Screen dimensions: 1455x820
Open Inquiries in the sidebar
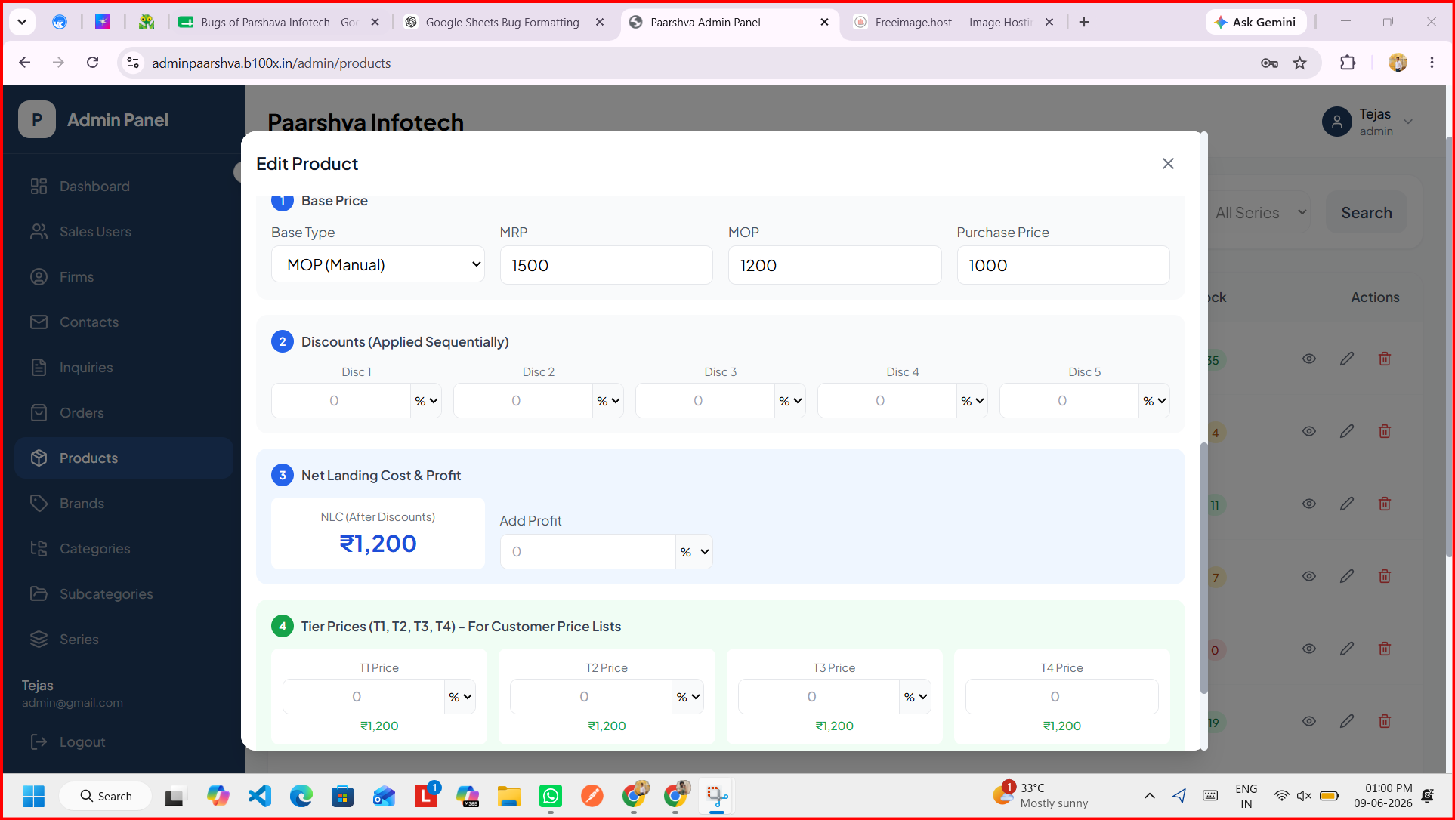(x=123, y=368)
